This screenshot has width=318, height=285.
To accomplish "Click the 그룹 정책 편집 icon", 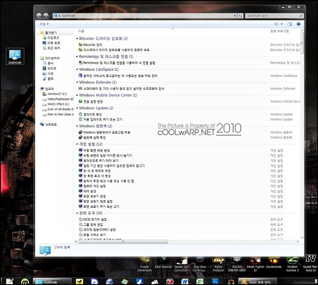I will pyautogui.click(x=80, y=224).
